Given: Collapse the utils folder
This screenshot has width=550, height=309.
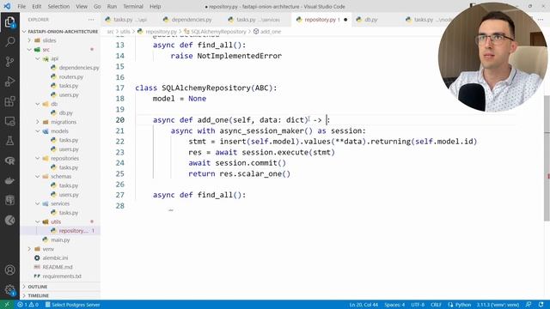Looking at the screenshot, I should [56, 221].
